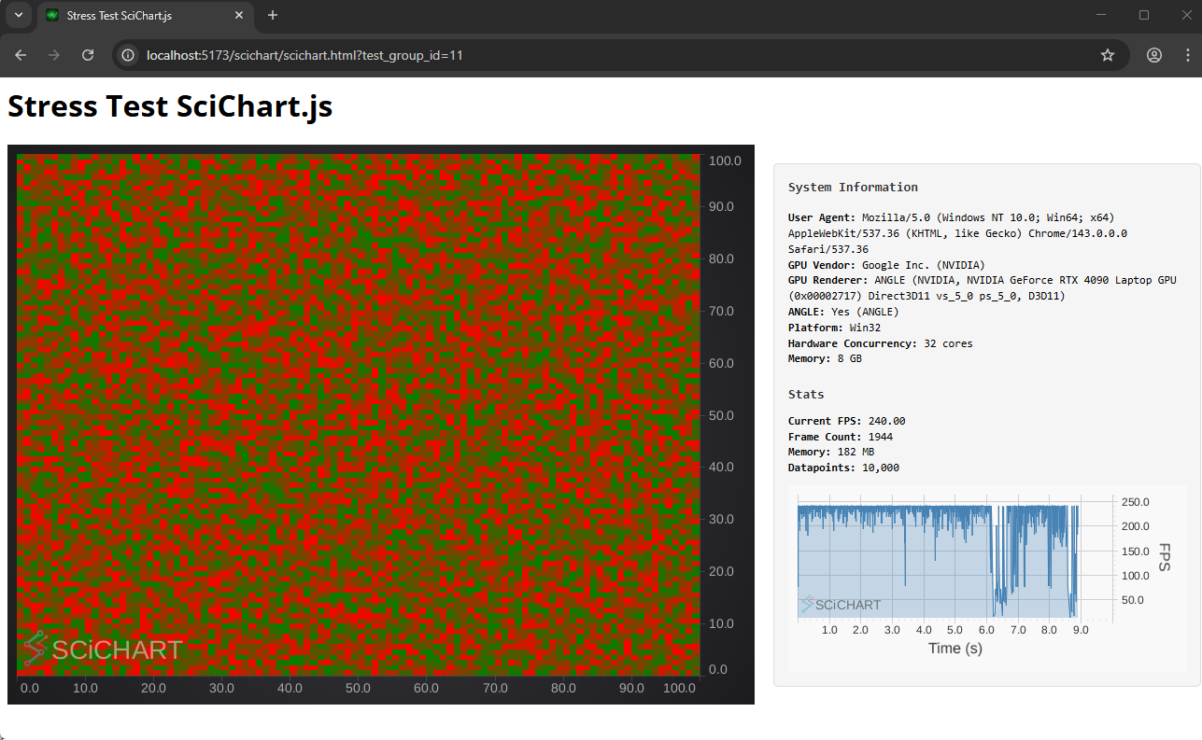Click the browser forward arrow button
Screen dimensions: 1202x740
[54, 55]
